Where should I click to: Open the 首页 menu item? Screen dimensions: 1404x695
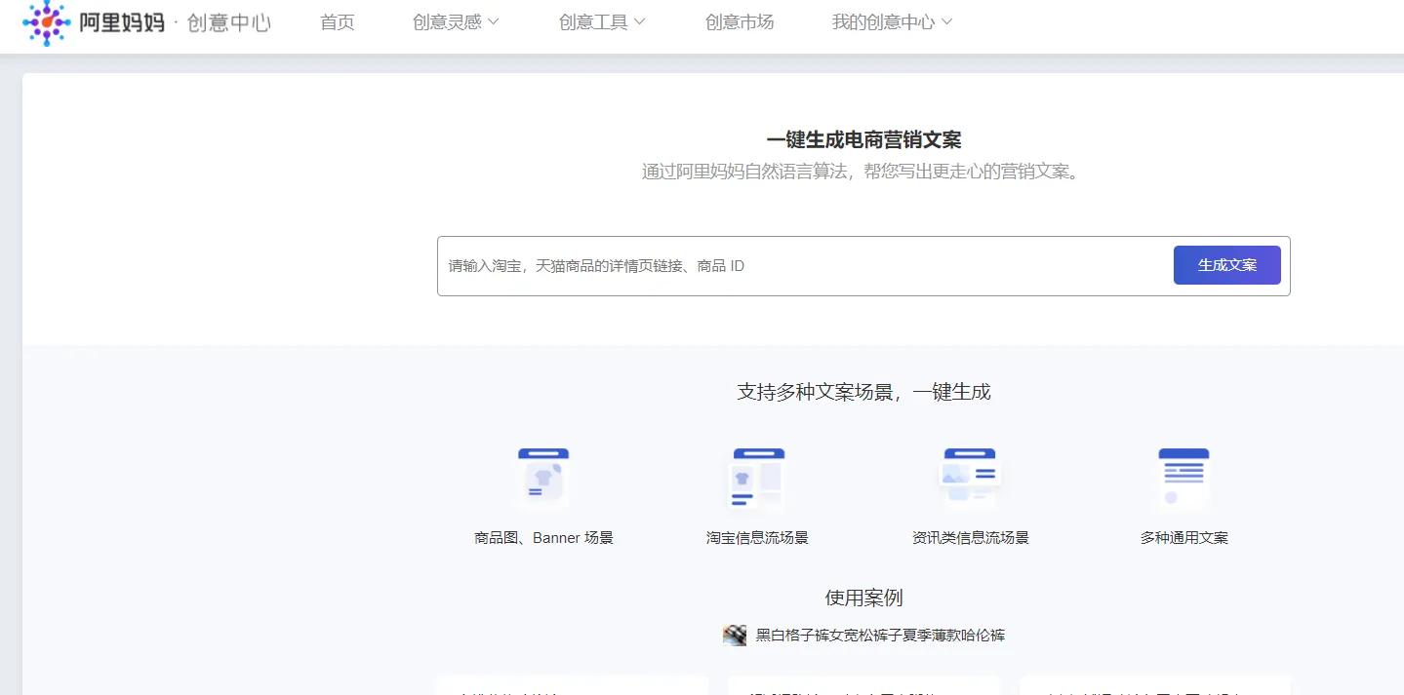pos(337,21)
